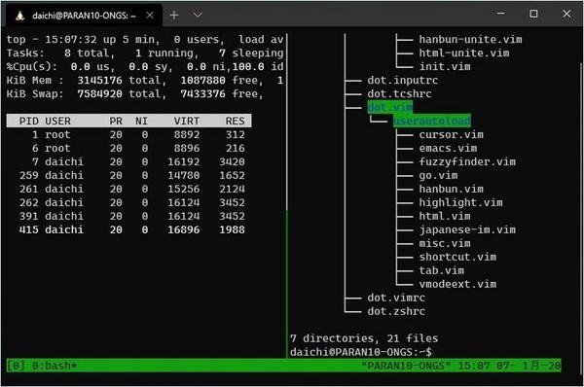
Task: Minimize the terminal window
Action: [x=501, y=14]
